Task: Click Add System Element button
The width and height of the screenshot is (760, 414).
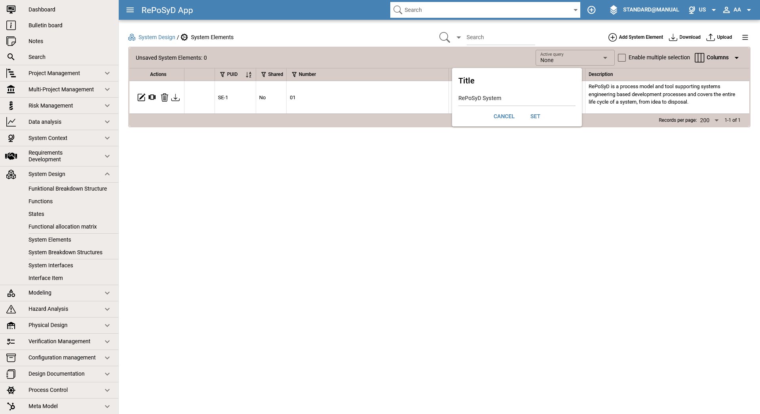Action: click(x=636, y=37)
